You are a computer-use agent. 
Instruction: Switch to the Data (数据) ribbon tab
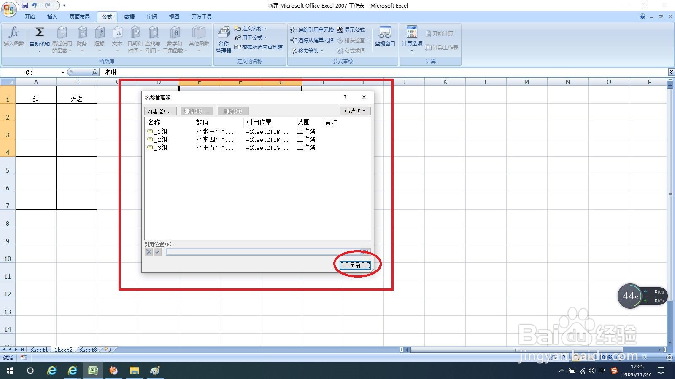[x=130, y=17]
